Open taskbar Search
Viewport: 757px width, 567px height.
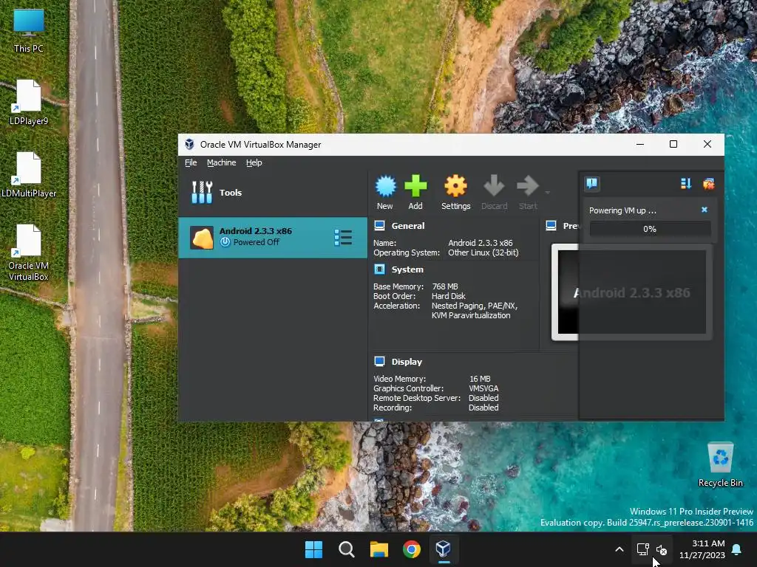pyautogui.click(x=347, y=549)
